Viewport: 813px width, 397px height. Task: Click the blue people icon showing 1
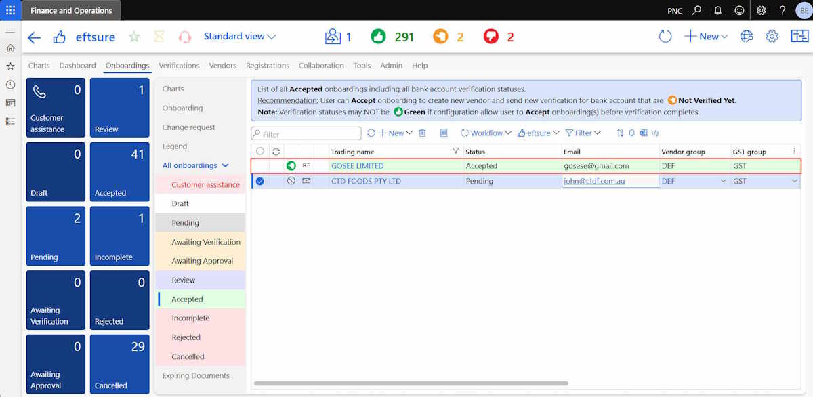(339, 37)
